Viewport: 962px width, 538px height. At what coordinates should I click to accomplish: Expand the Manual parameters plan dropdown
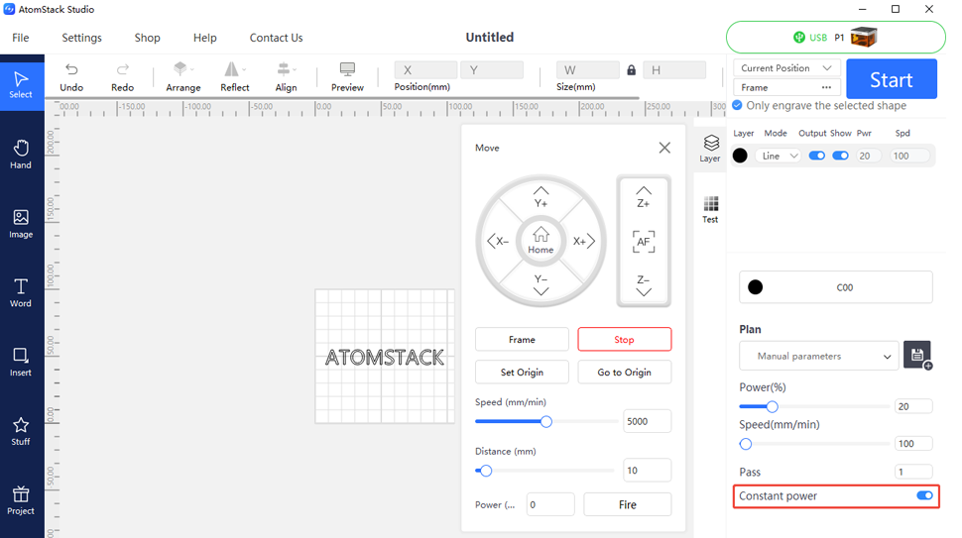click(819, 356)
